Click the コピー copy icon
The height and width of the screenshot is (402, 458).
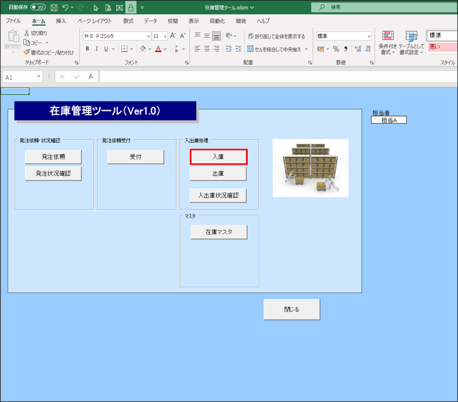(x=27, y=42)
